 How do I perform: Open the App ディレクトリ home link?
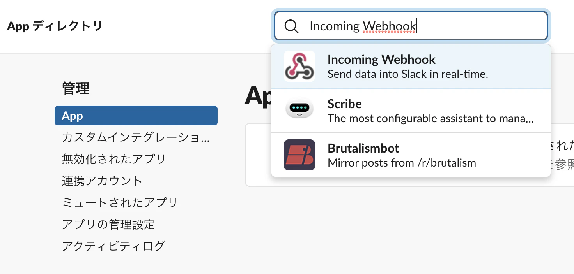[x=55, y=26]
